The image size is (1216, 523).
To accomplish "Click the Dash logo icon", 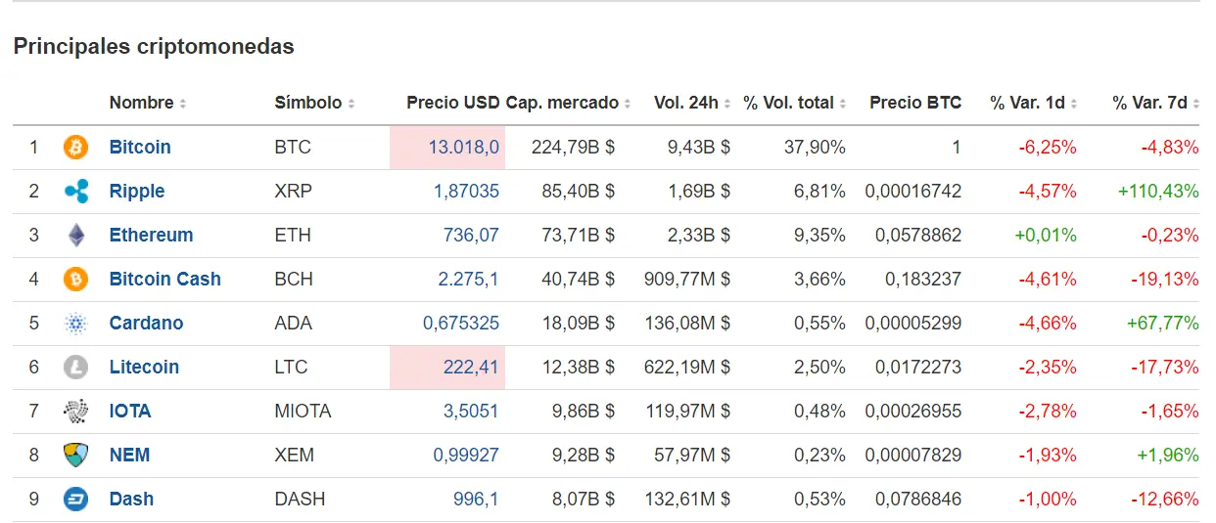I will [75, 500].
